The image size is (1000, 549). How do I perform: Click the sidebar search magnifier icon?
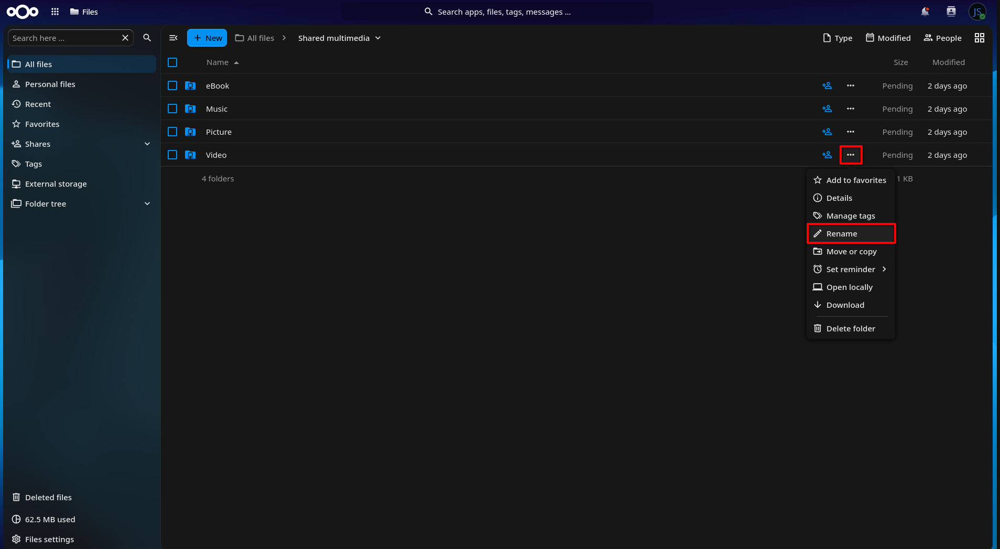147,38
